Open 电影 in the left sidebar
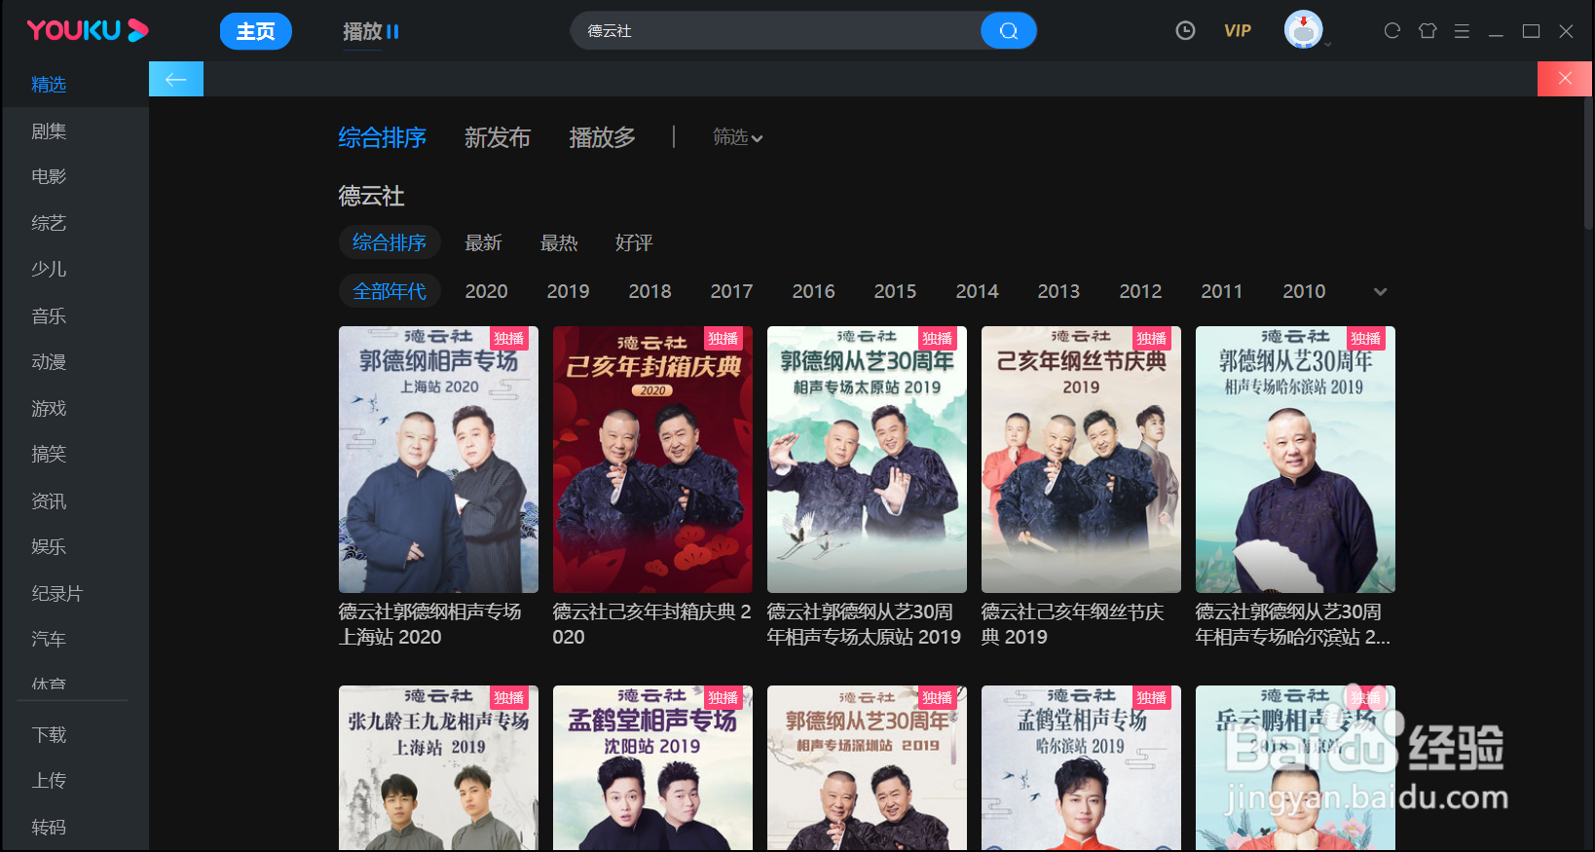 click(x=49, y=176)
